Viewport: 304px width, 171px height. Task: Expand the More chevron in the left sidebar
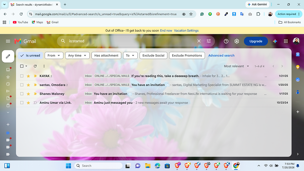pos(8,112)
